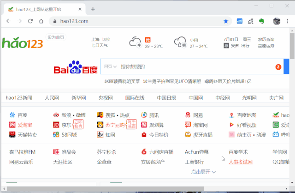Screen dimensions: 295x193
Task: Open 百度 paw icon link
Action: pyautogui.click(x=12, y=115)
